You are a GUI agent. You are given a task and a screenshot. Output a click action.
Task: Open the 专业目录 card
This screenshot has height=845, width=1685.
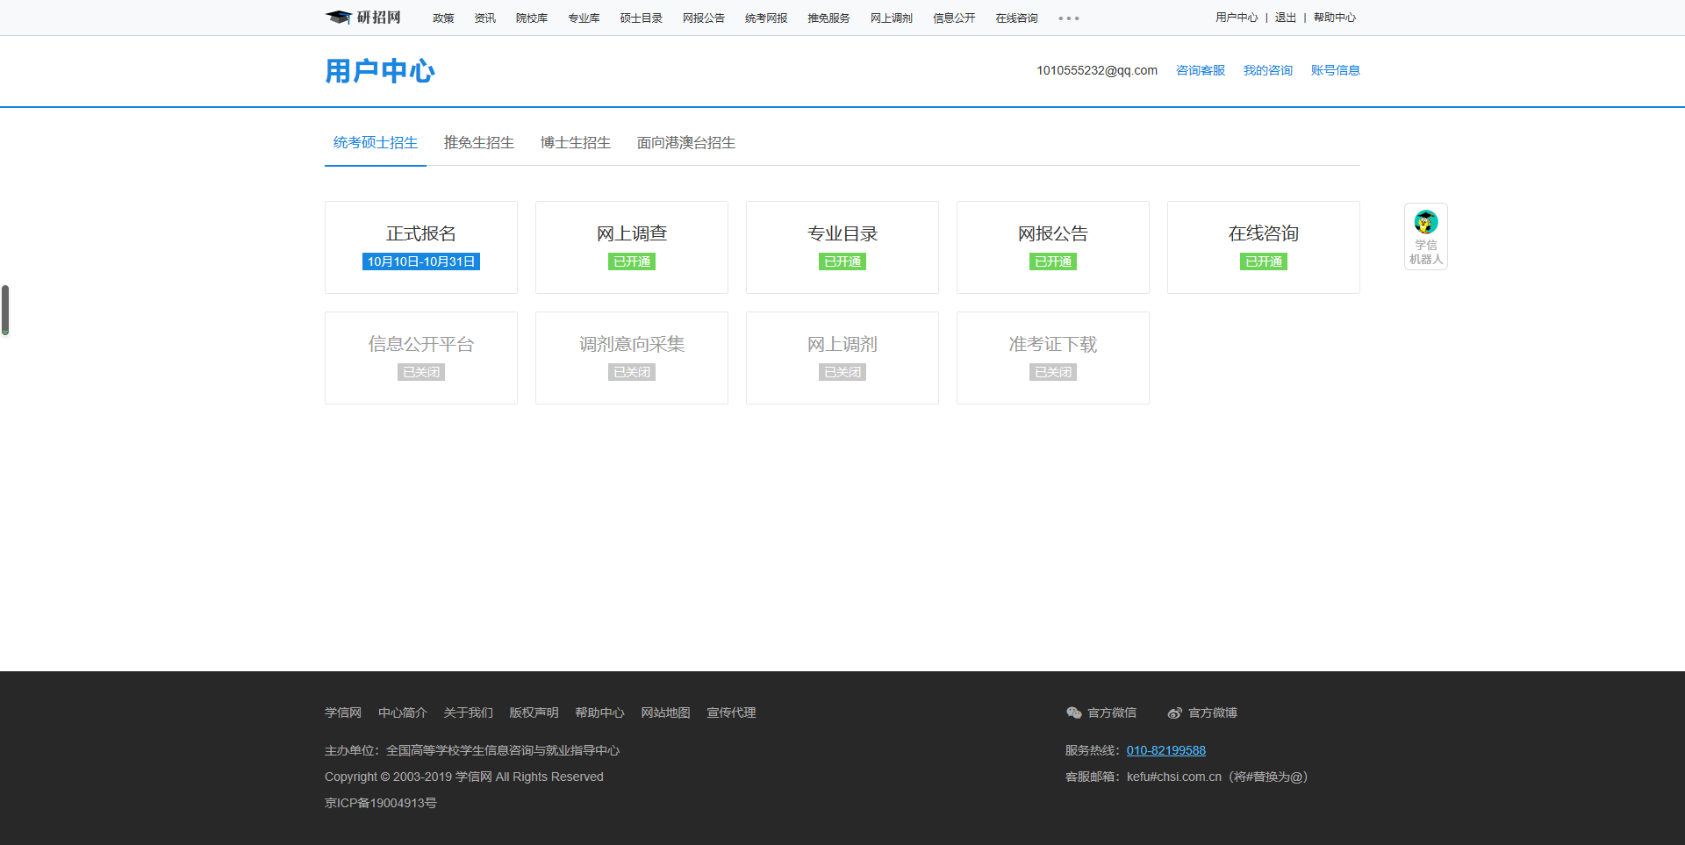[x=842, y=247]
